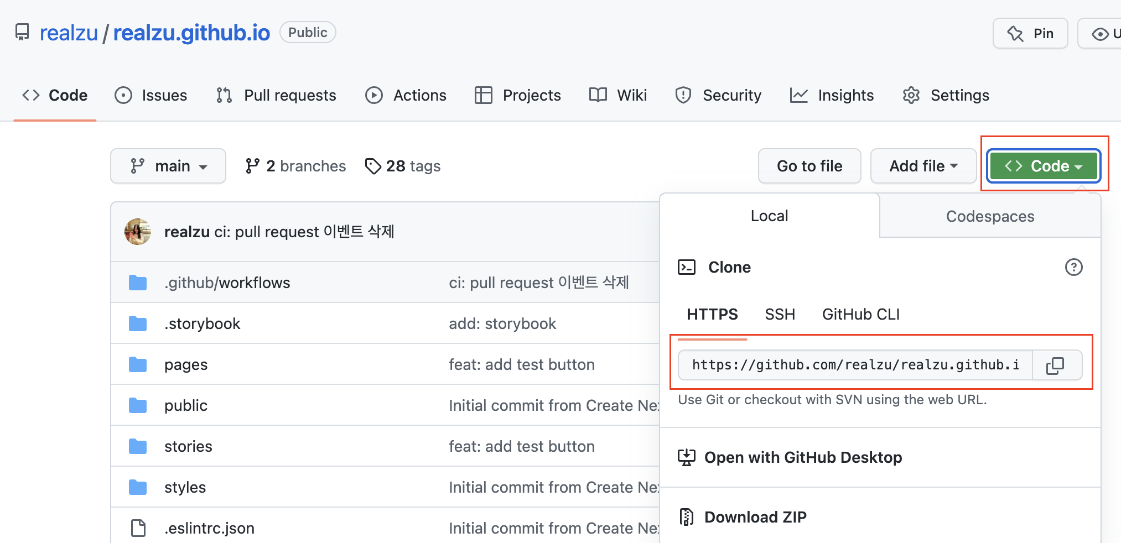The image size is (1121, 543).
Task: Click the Go to file button
Action: pos(809,166)
